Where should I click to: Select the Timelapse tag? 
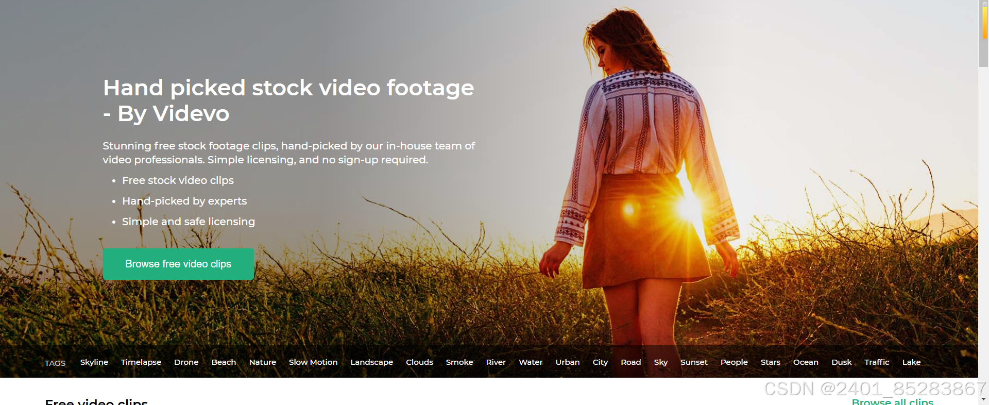click(x=141, y=362)
